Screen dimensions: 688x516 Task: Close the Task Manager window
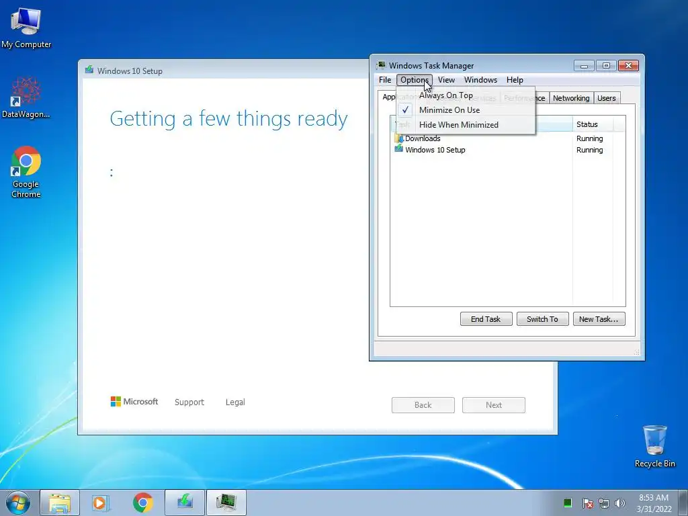click(x=628, y=66)
